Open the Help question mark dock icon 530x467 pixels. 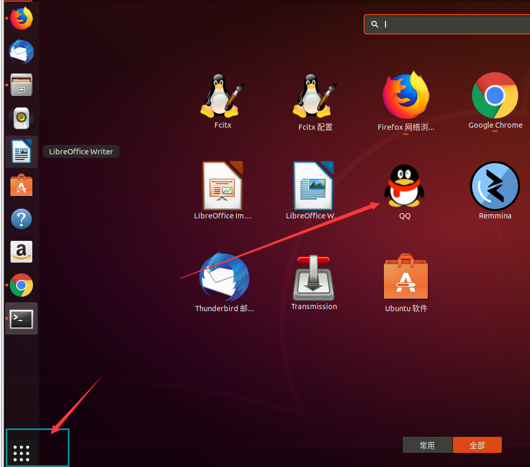point(21,219)
